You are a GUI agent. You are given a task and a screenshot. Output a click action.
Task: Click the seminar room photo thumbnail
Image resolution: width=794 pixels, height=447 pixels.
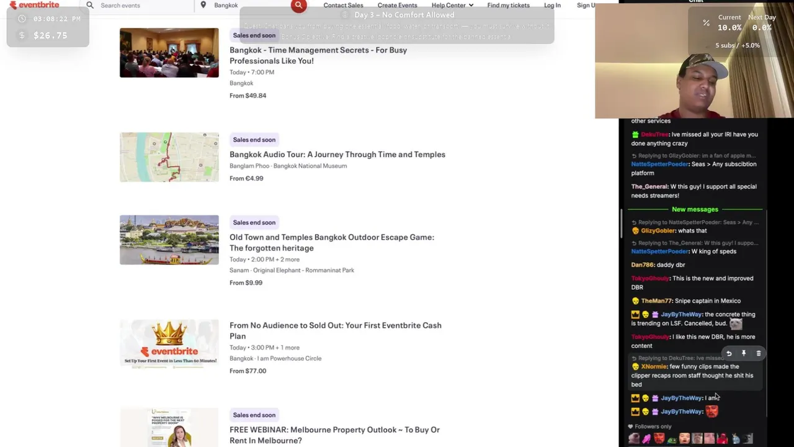169,53
